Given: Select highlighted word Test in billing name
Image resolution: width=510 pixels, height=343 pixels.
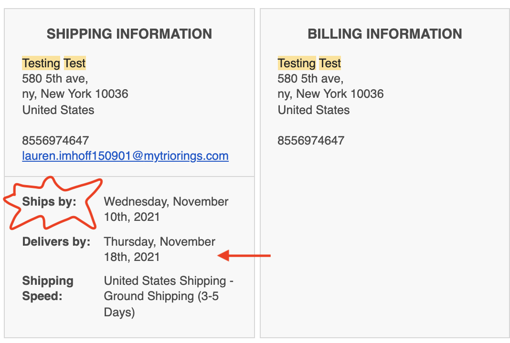Looking at the screenshot, I should point(330,63).
